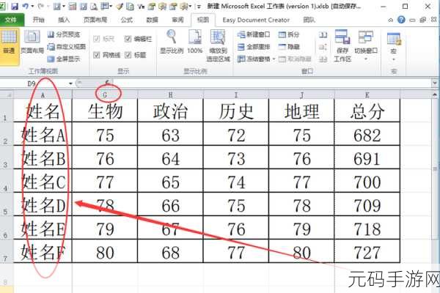The height and width of the screenshot is (293, 440).
Task: Click 历史 score cell 74
Action: pos(236,181)
